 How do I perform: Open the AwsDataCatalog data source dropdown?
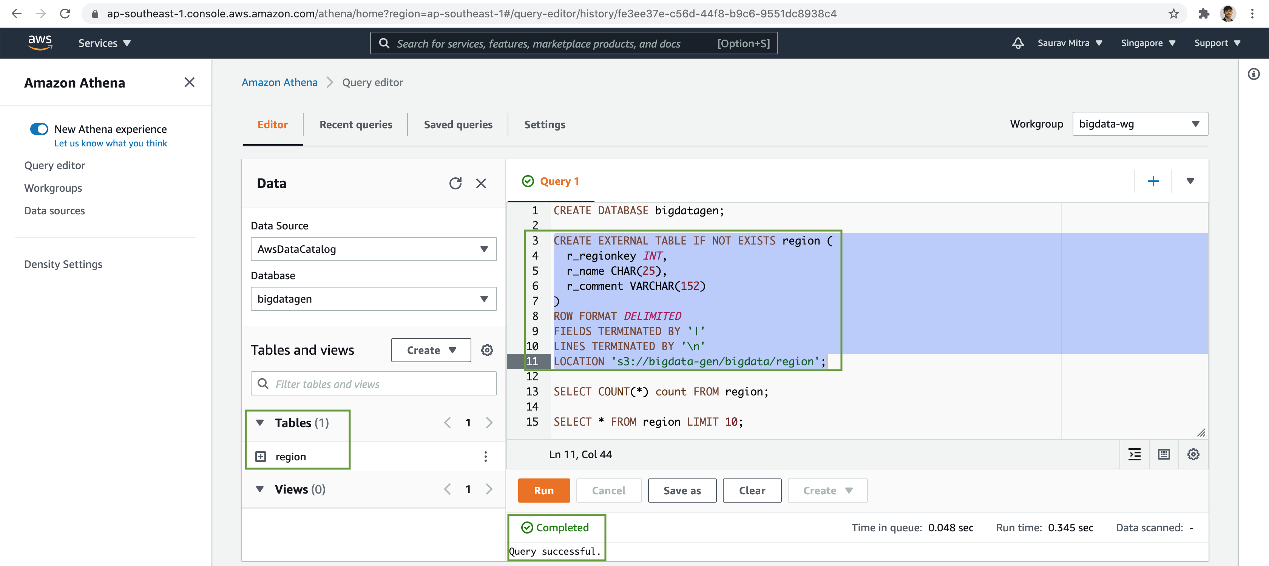[x=374, y=249]
